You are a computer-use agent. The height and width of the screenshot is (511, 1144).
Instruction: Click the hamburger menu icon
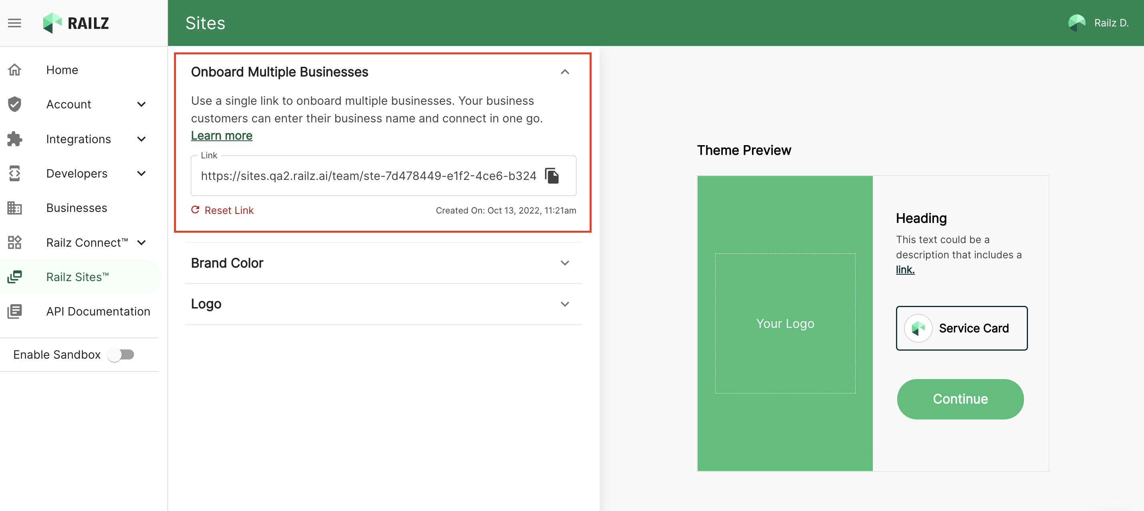pos(15,23)
